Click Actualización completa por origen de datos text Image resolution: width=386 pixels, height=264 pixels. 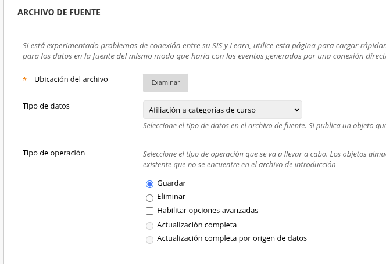(232, 238)
